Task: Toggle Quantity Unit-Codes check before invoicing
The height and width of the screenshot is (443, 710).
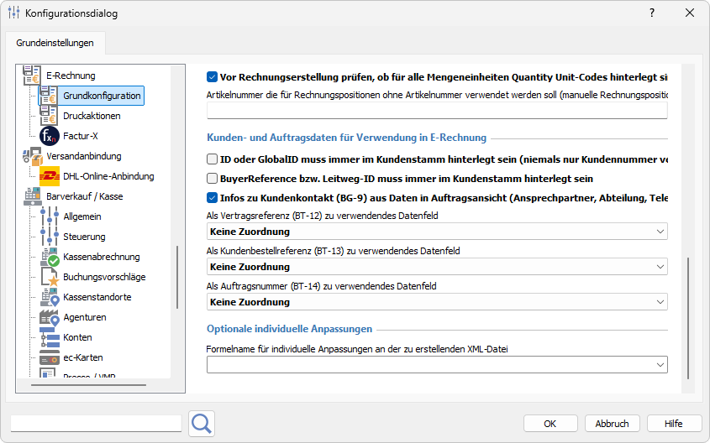Action: 212,77
